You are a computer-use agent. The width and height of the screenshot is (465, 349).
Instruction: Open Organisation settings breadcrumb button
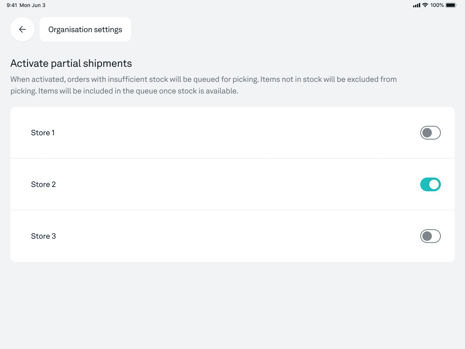click(85, 29)
